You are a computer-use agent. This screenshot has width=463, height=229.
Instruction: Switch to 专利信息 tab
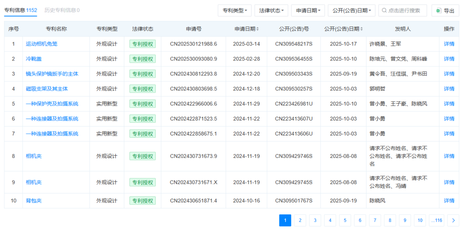pos(20,10)
